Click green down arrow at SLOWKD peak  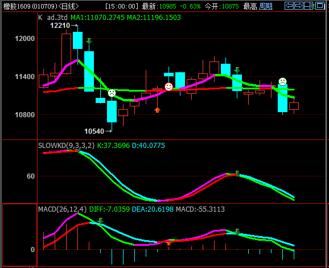tap(237, 174)
